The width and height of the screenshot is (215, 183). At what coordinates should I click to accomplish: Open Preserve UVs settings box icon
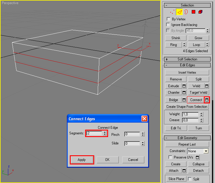click(197, 157)
